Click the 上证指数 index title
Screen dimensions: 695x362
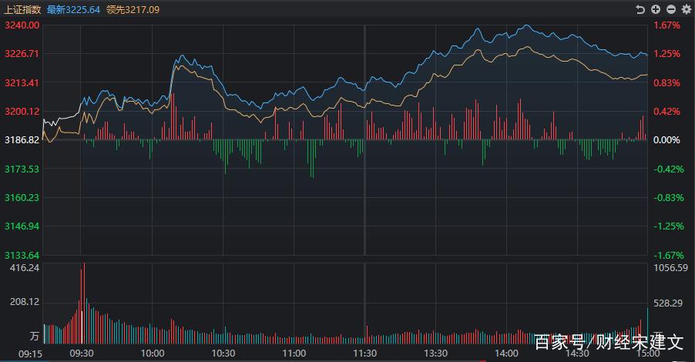click(x=22, y=9)
